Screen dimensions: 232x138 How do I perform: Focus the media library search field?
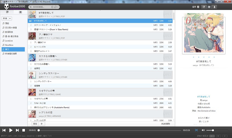42,7
